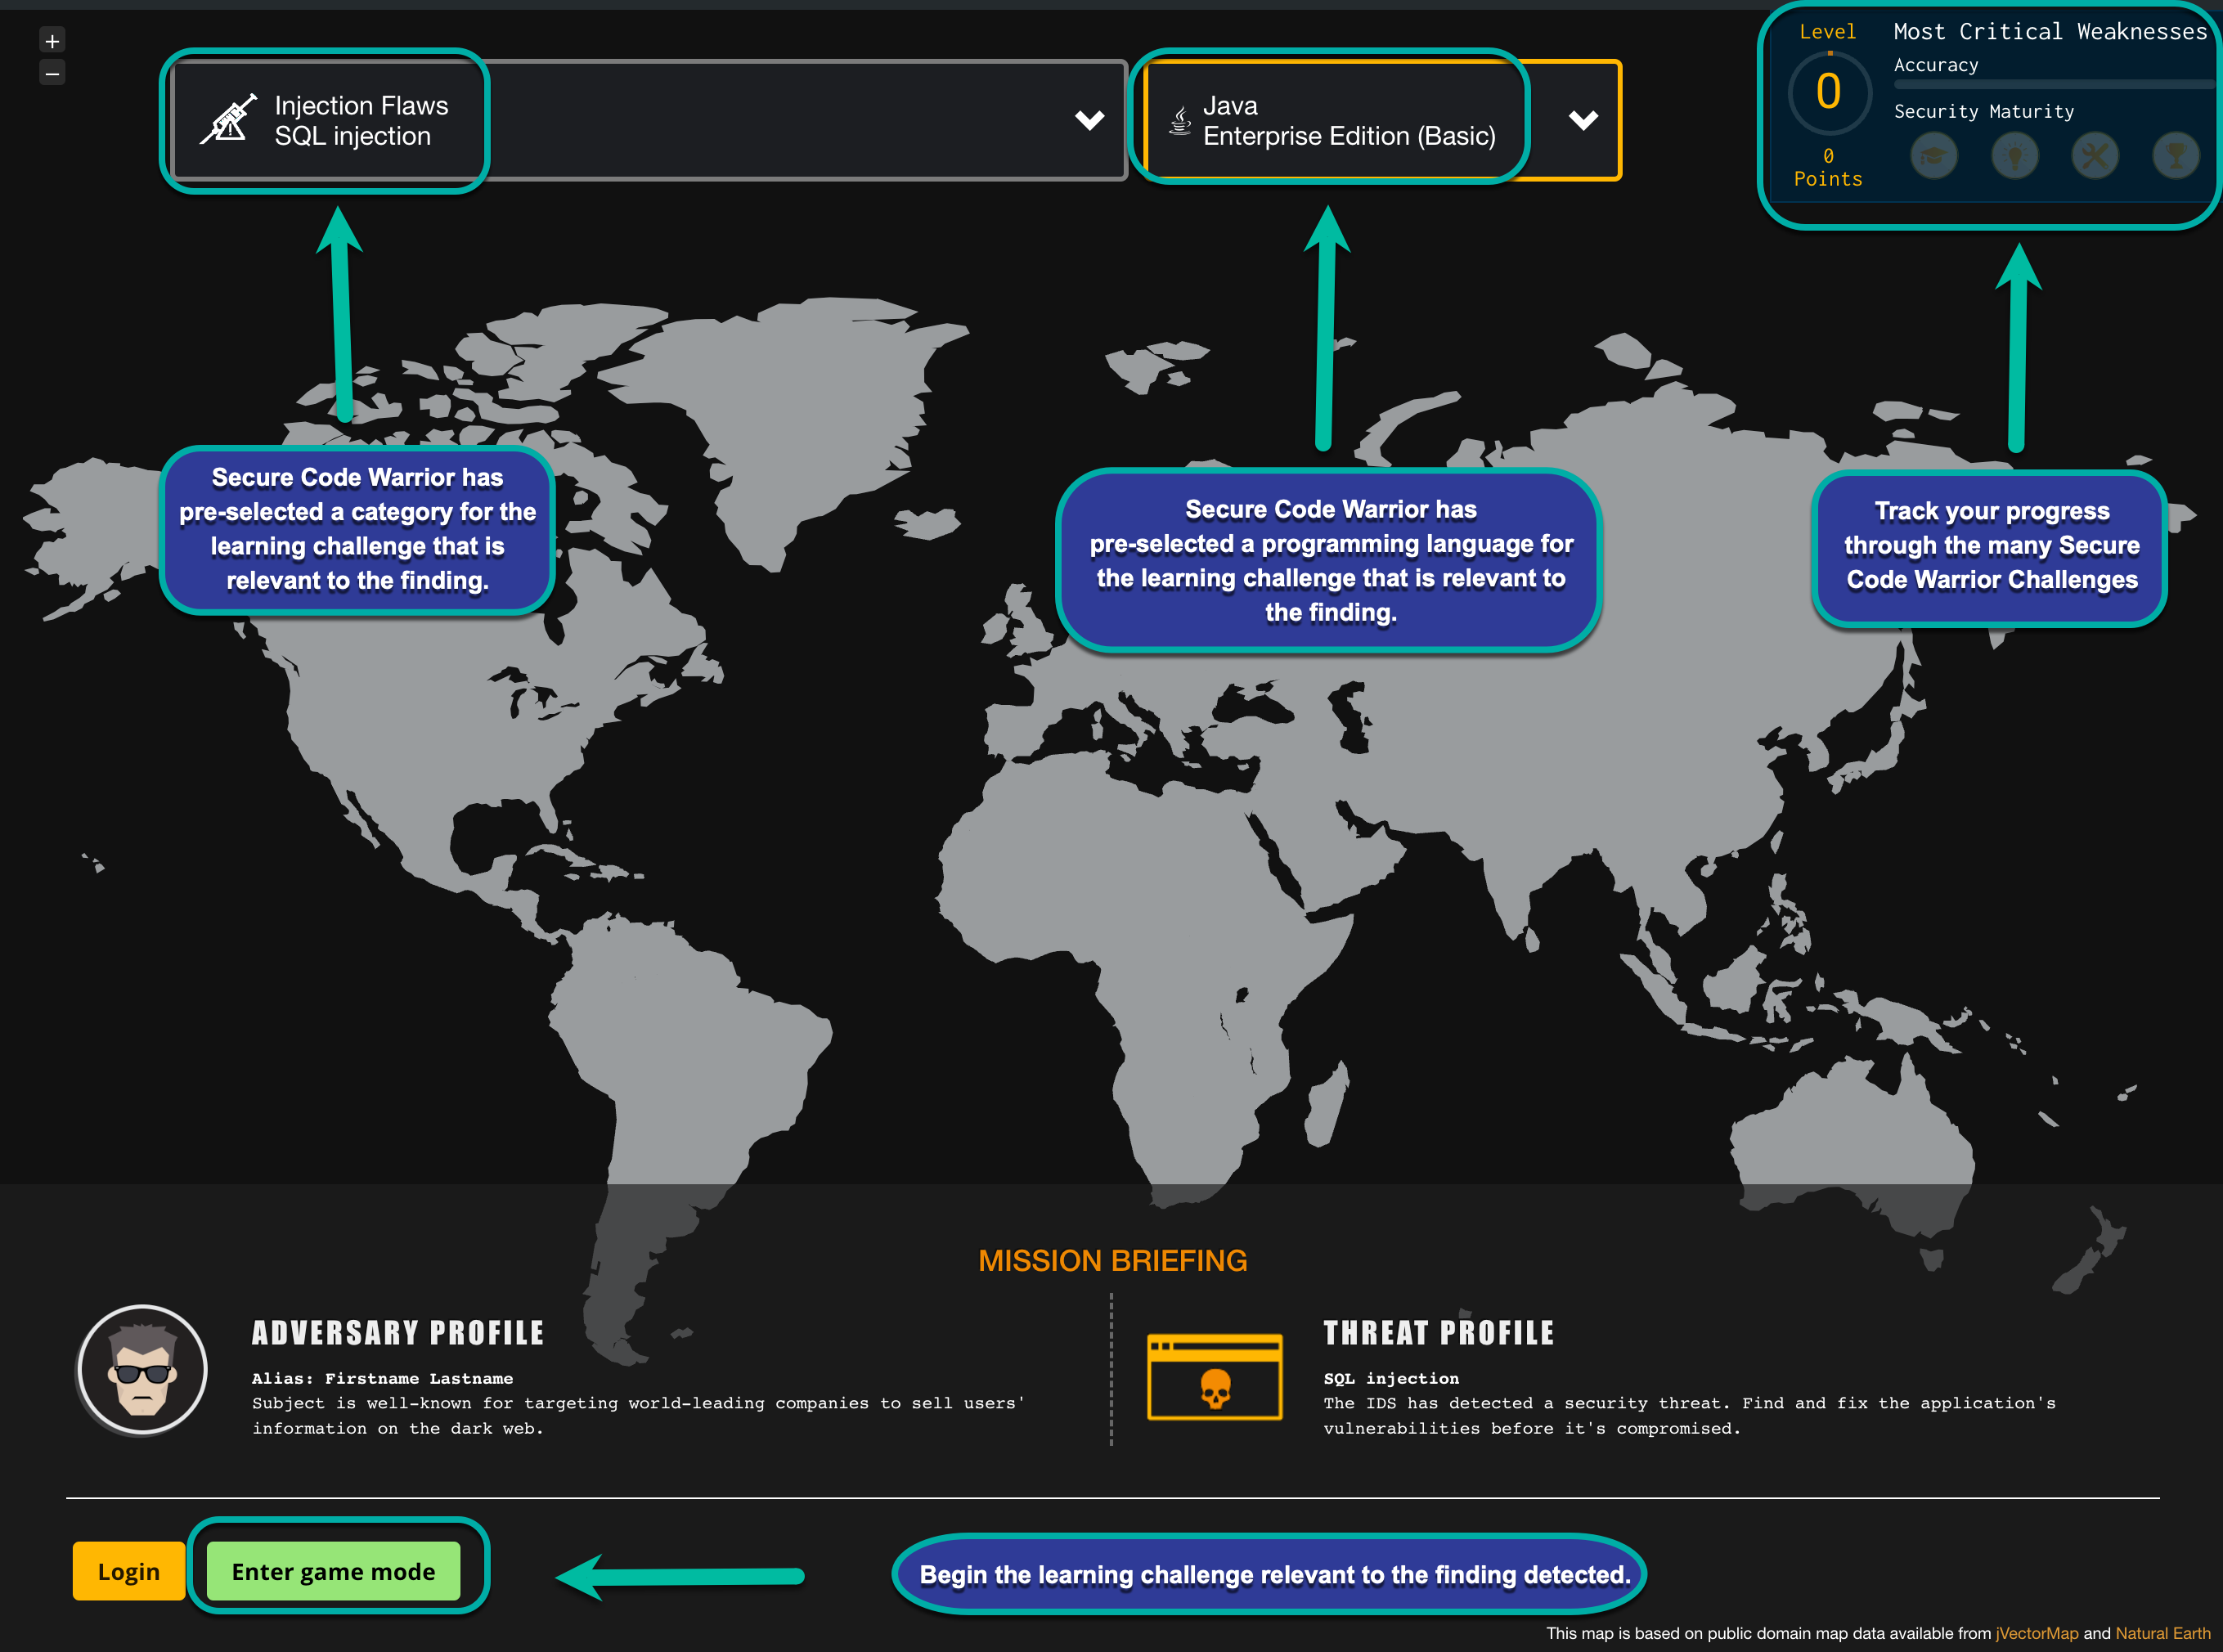The height and width of the screenshot is (1652, 2223).
Task: Click the graduation cap maturity badge
Action: click(x=1934, y=156)
